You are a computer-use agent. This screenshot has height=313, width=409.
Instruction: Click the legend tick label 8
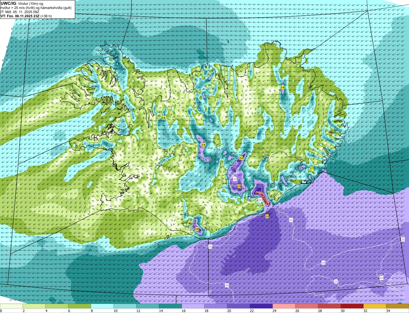tap(91, 311)
